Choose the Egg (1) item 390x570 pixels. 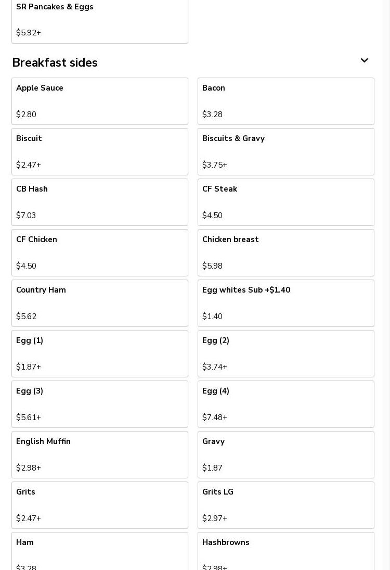100,353
